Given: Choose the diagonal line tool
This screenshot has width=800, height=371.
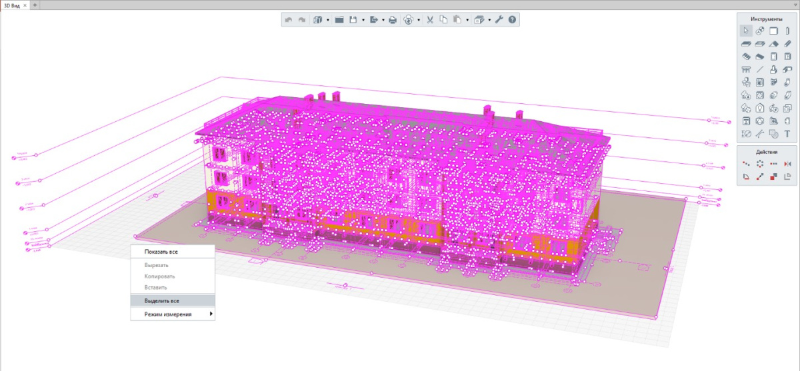Looking at the screenshot, I should coord(760,69).
